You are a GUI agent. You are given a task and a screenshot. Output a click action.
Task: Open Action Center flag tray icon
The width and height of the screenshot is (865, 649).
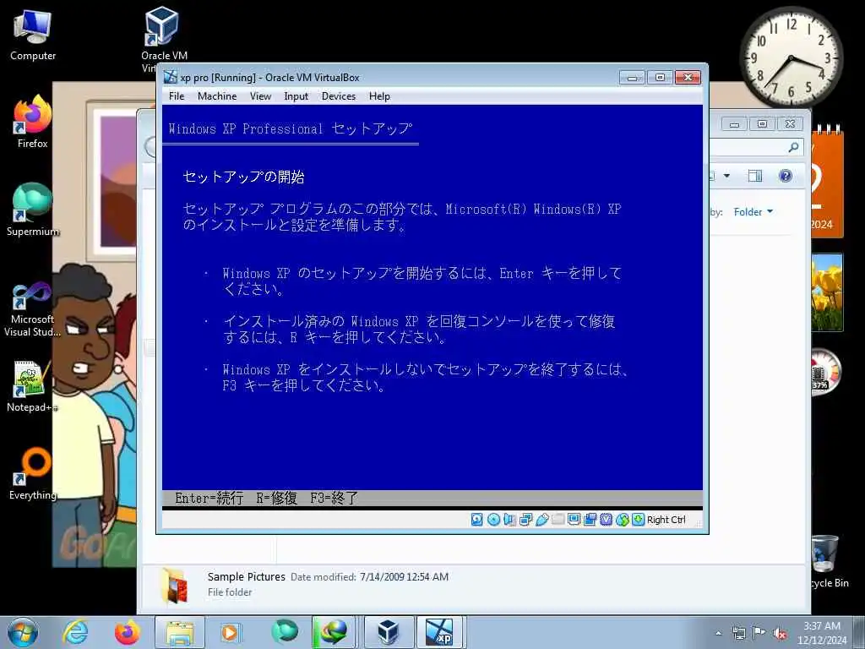coord(759,634)
